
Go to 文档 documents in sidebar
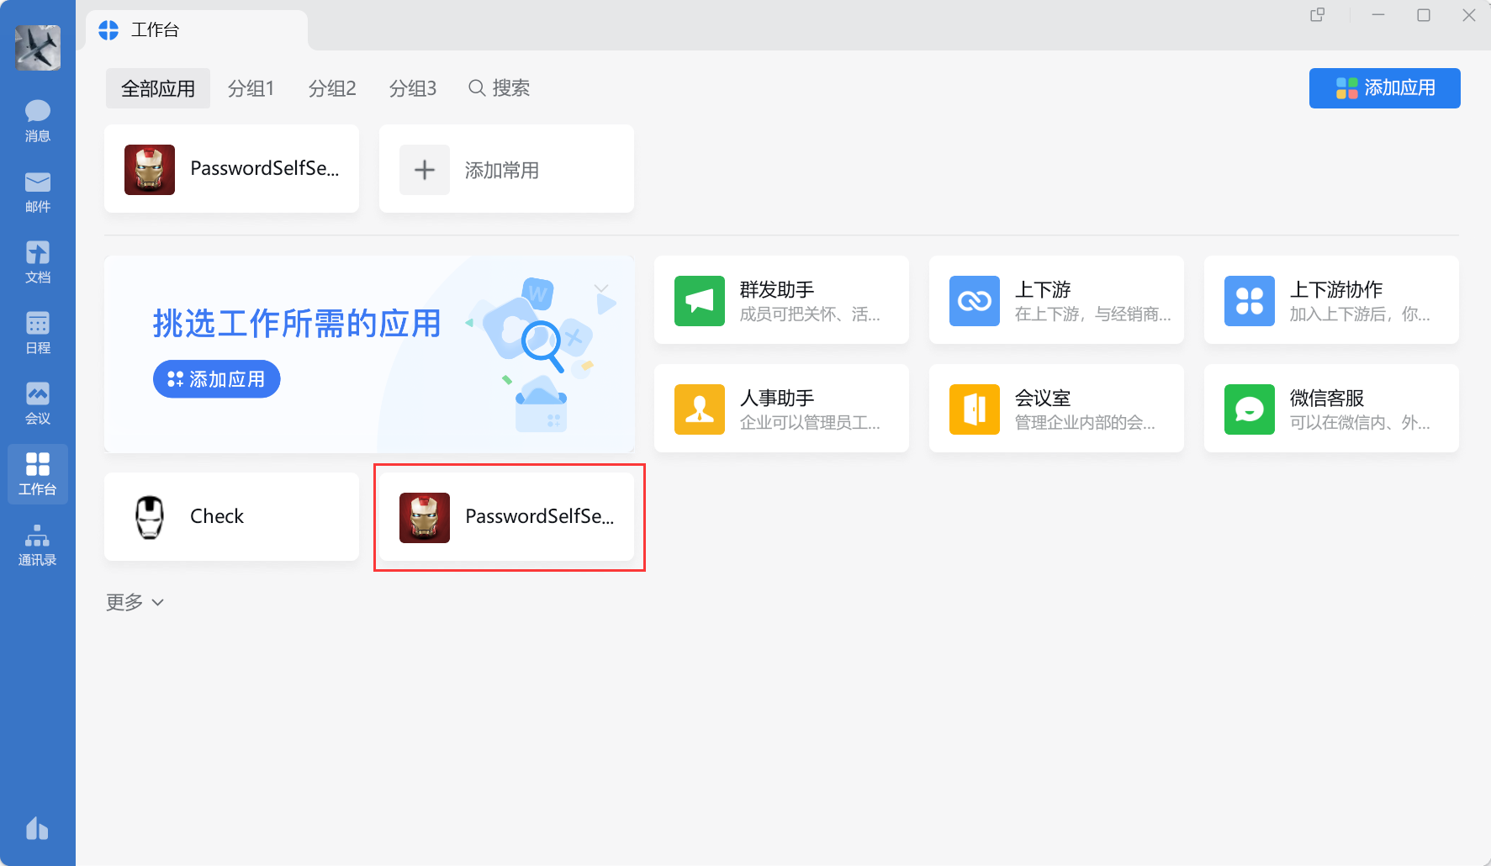pos(37,261)
